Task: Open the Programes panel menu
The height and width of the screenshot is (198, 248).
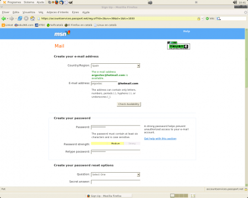Action: [12, 2]
